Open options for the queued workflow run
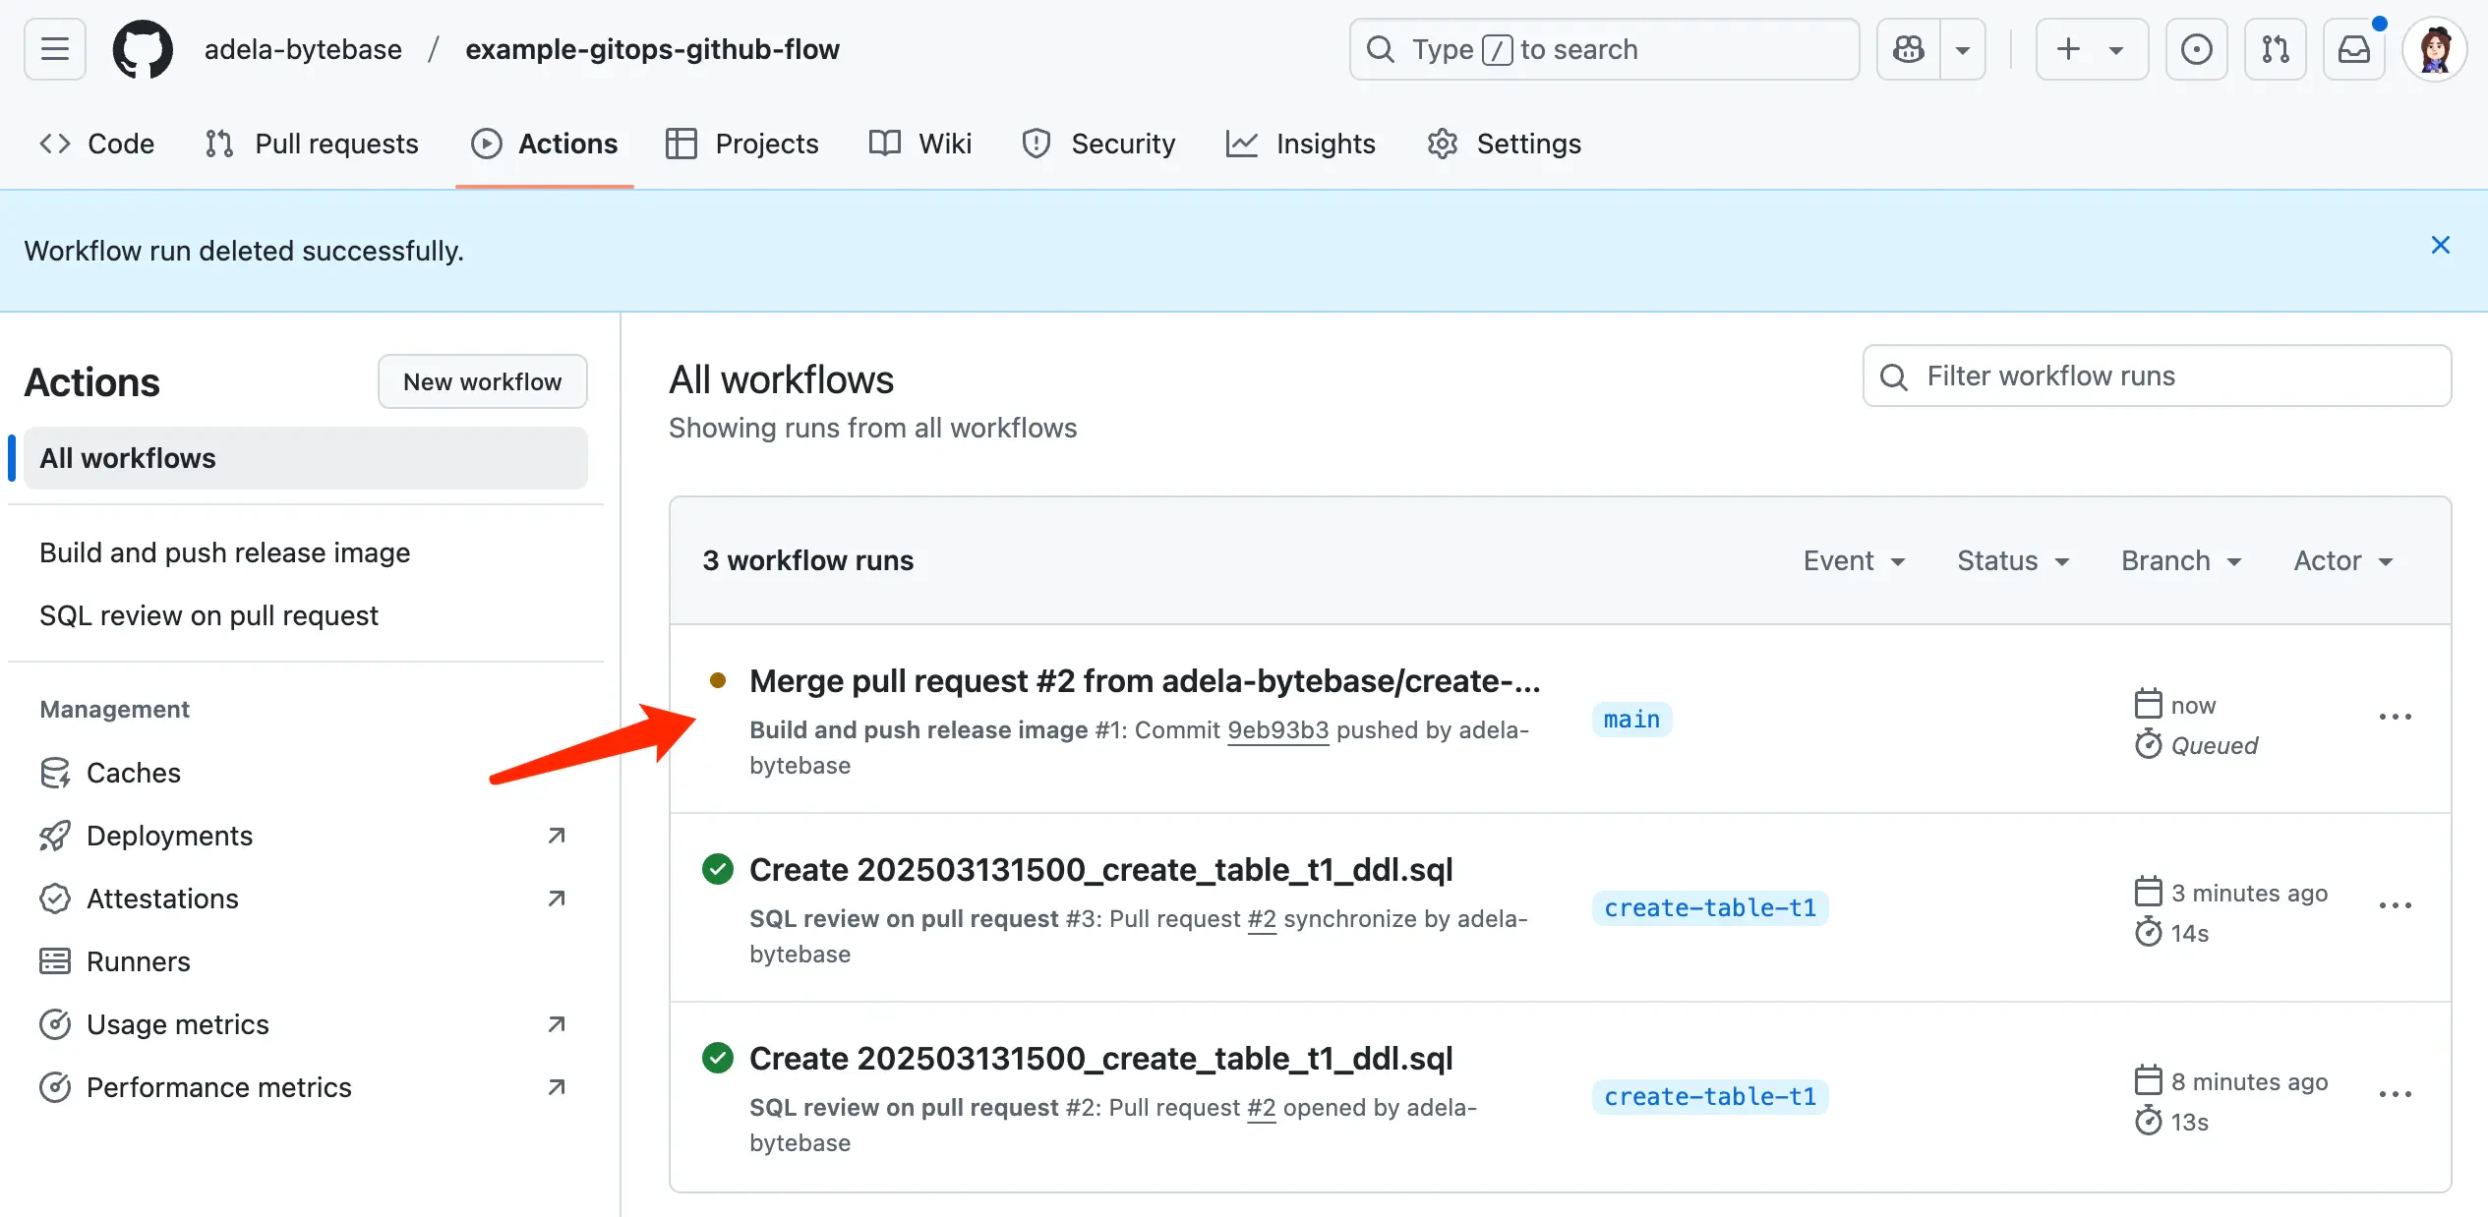 [2395, 717]
